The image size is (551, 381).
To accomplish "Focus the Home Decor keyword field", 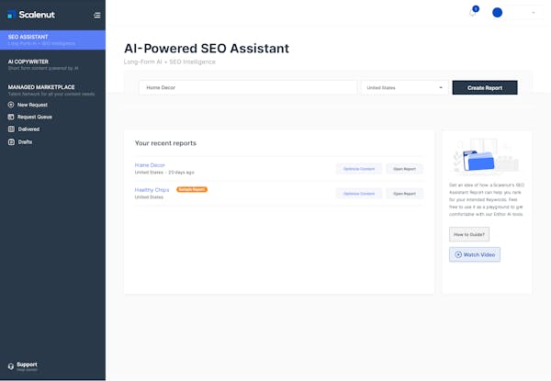I will 248,87.
